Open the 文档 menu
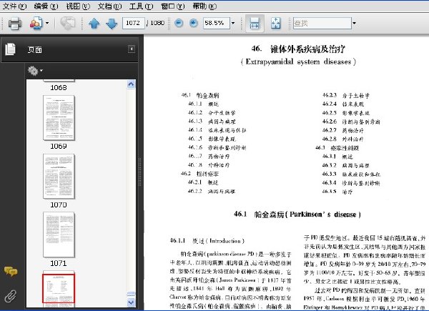429x311 pixels. [109, 6]
